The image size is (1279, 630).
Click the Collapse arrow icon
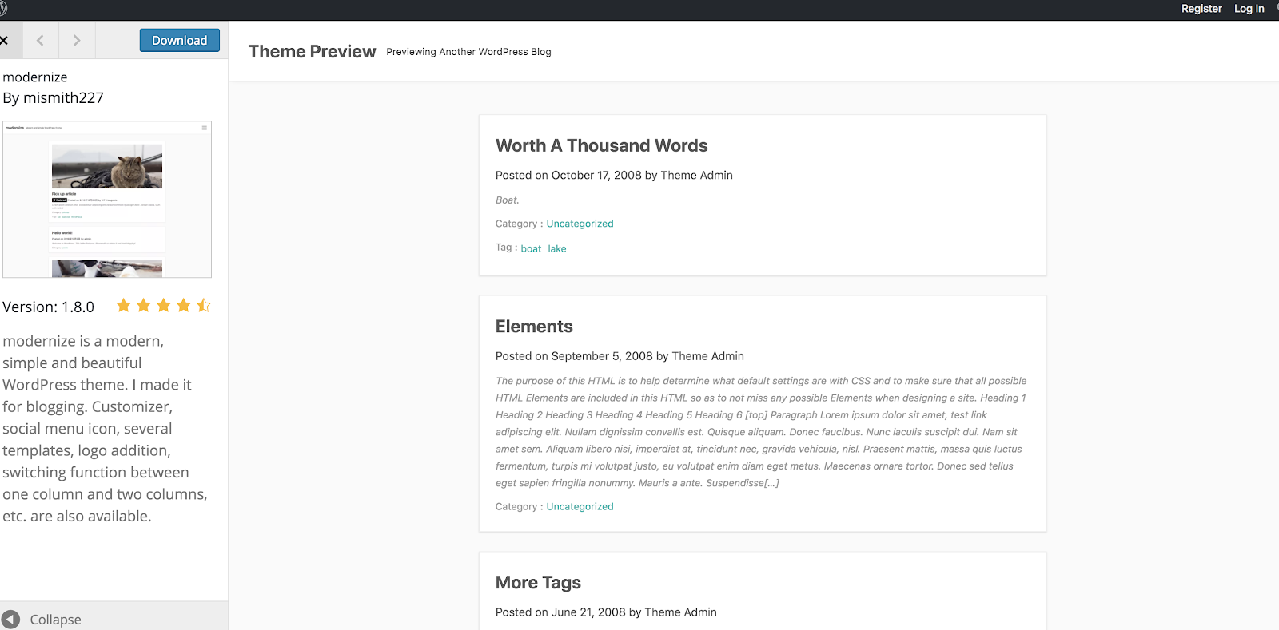click(x=11, y=620)
